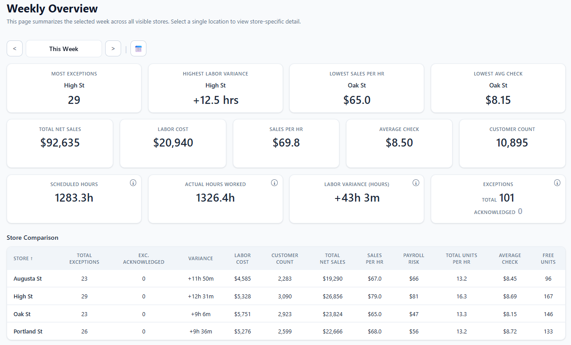Sort by Labor Cost column header
Image resolution: width=571 pixels, height=345 pixels.
coord(243,258)
